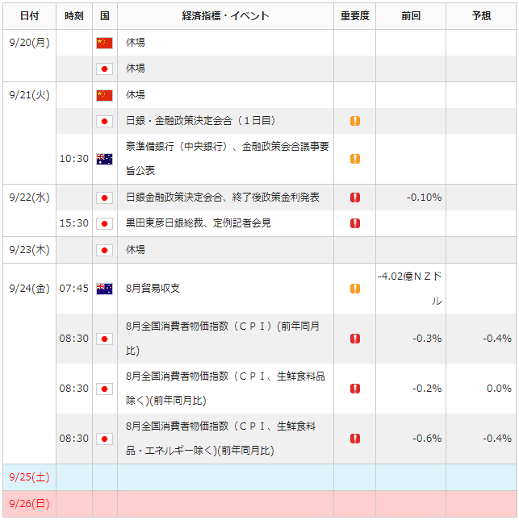Click the previous value -0.10%
519x520 pixels.
pos(424,198)
